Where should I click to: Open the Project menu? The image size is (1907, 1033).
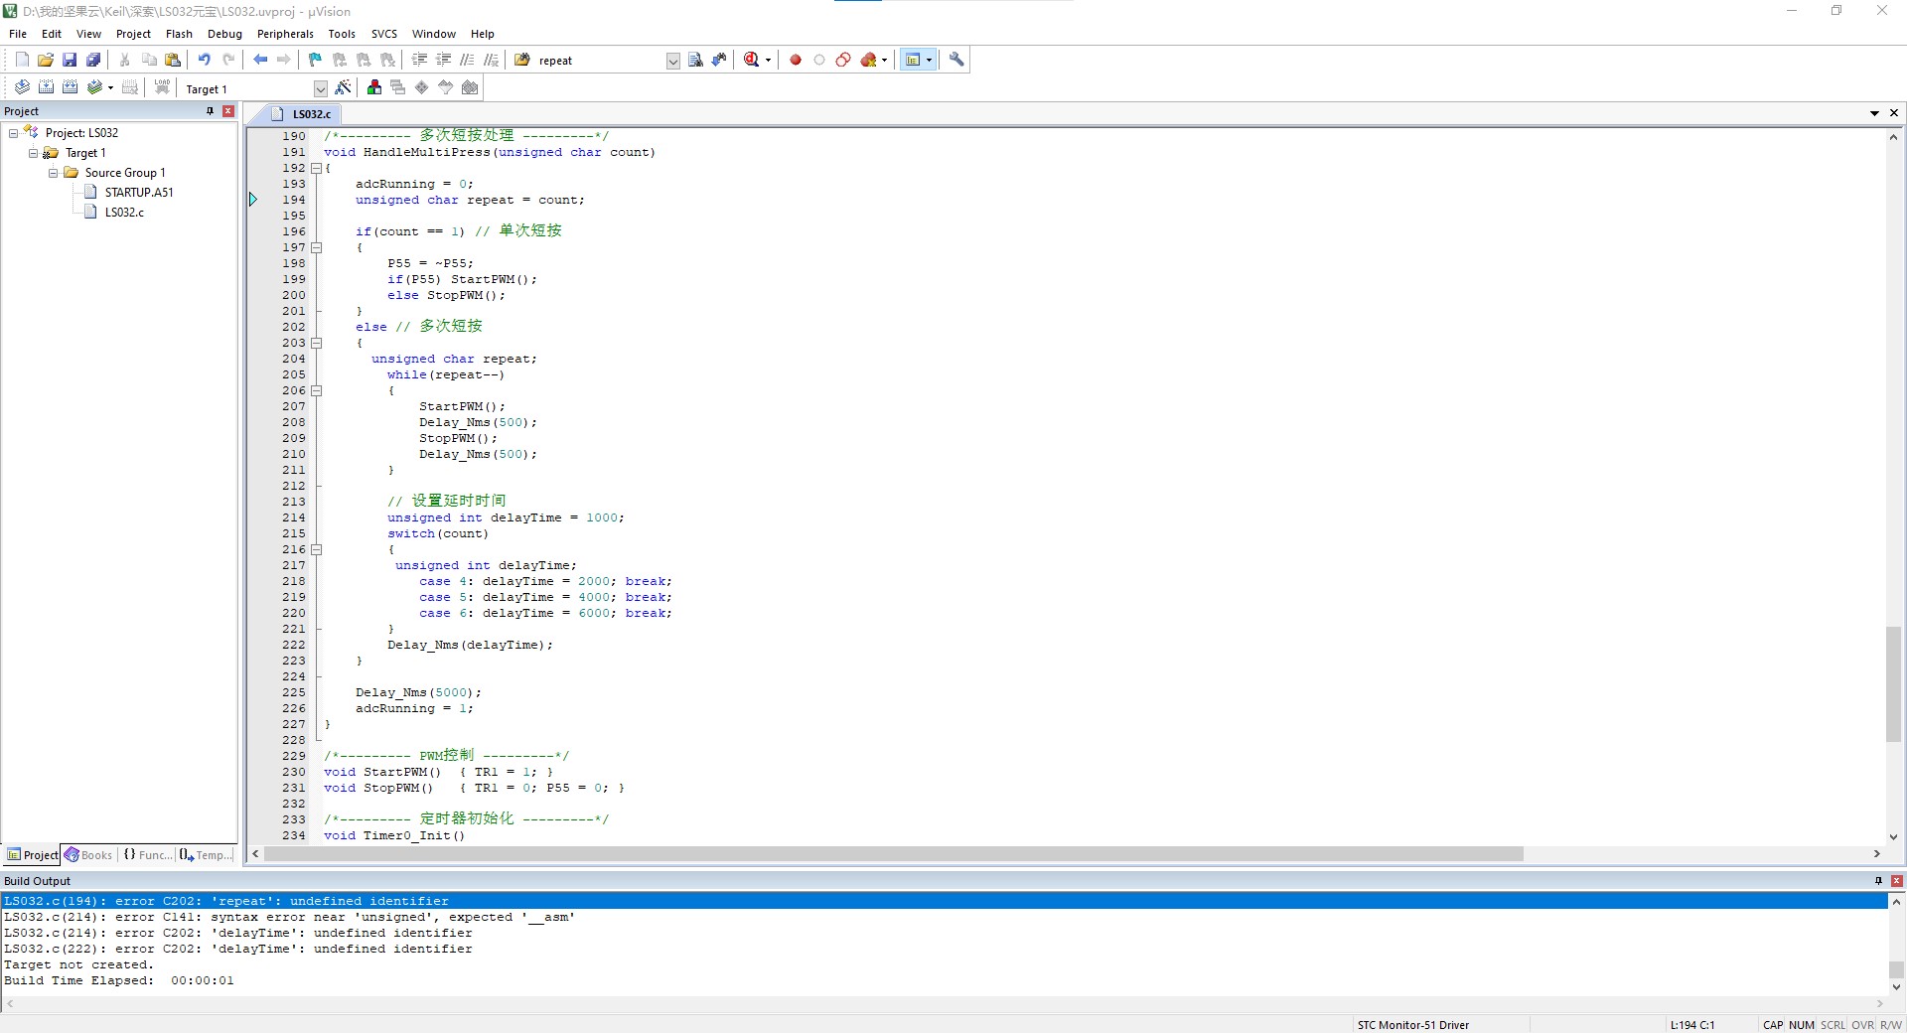pyautogui.click(x=133, y=34)
